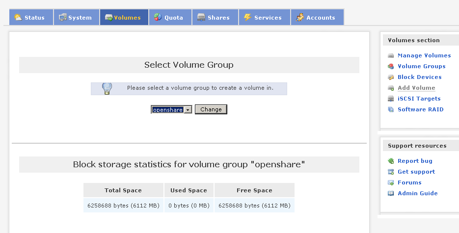Click the Total Space column header
The width and height of the screenshot is (459, 233).
coord(123,190)
